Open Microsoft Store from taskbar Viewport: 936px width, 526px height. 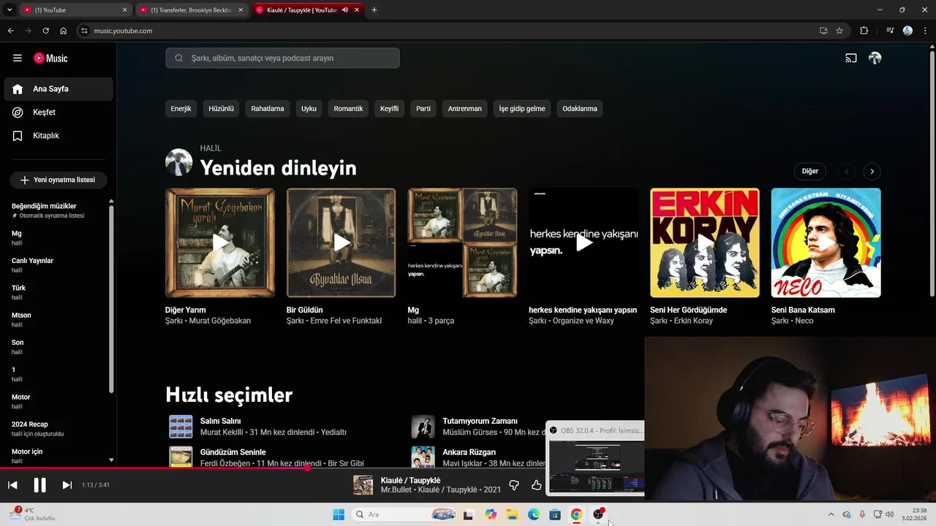[x=555, y=514]
